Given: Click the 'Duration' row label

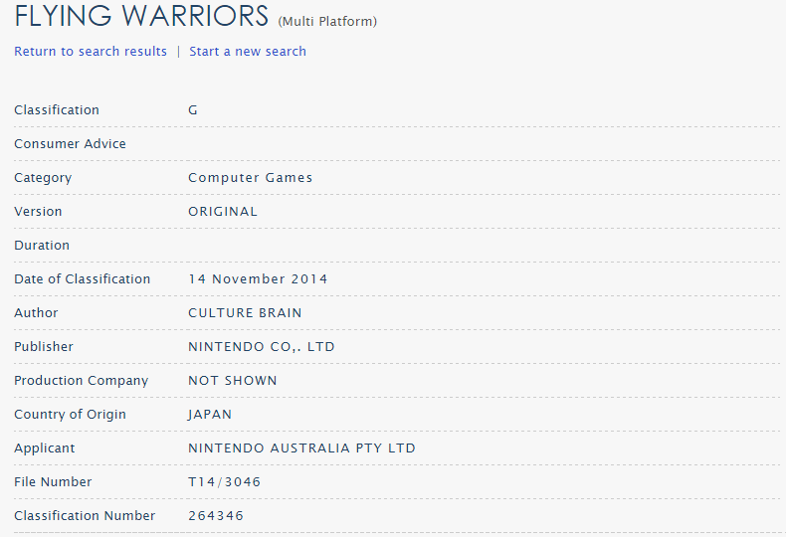Looking at the screenshot, I should click(42, 246).
